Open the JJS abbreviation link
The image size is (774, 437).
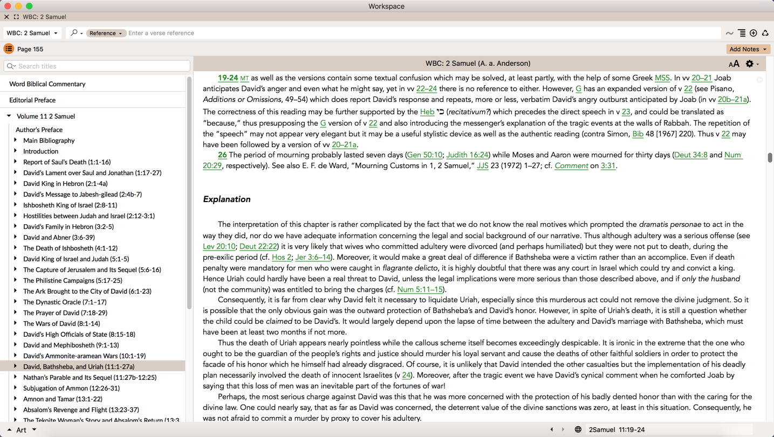pyautogui.click(x=482, y=166)
